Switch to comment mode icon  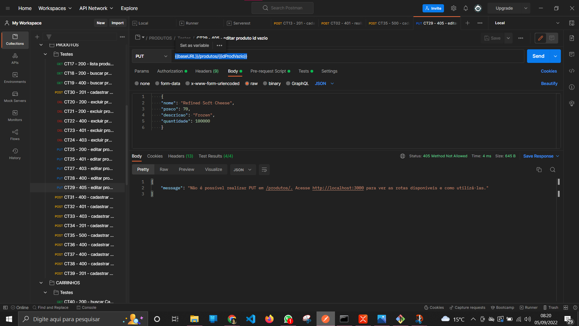[552, 38]
